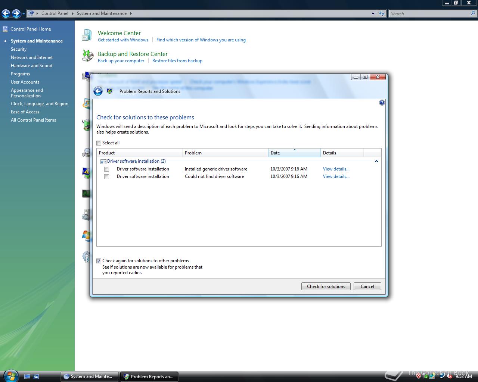Image resolution: width=478 pixels, height=382 pixels.
Task: Open the recent pages dropdown beside Forward
Action: pyautogui.click(x=24, y=14)
